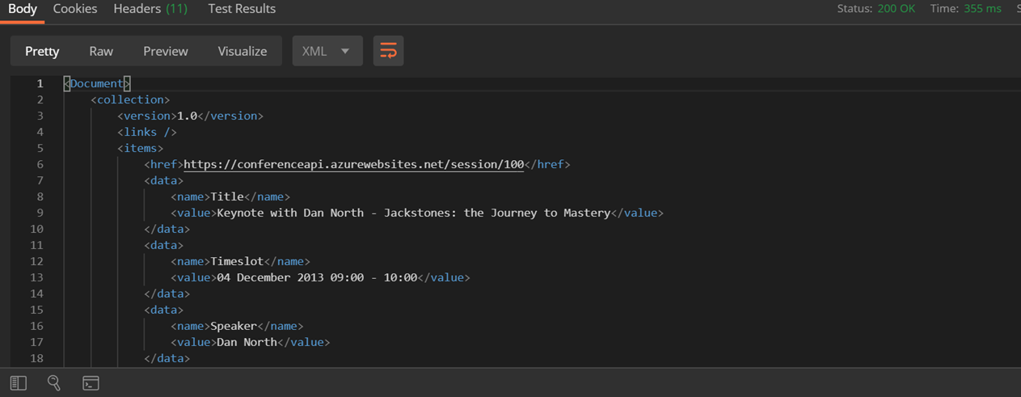The image size is (1021, 397).
Task: Switch response view to Raw
Action: [101, 51]
